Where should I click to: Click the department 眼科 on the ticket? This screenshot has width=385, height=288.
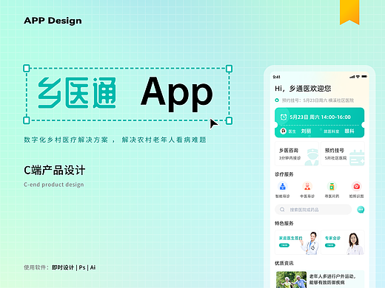coord(349,131)
